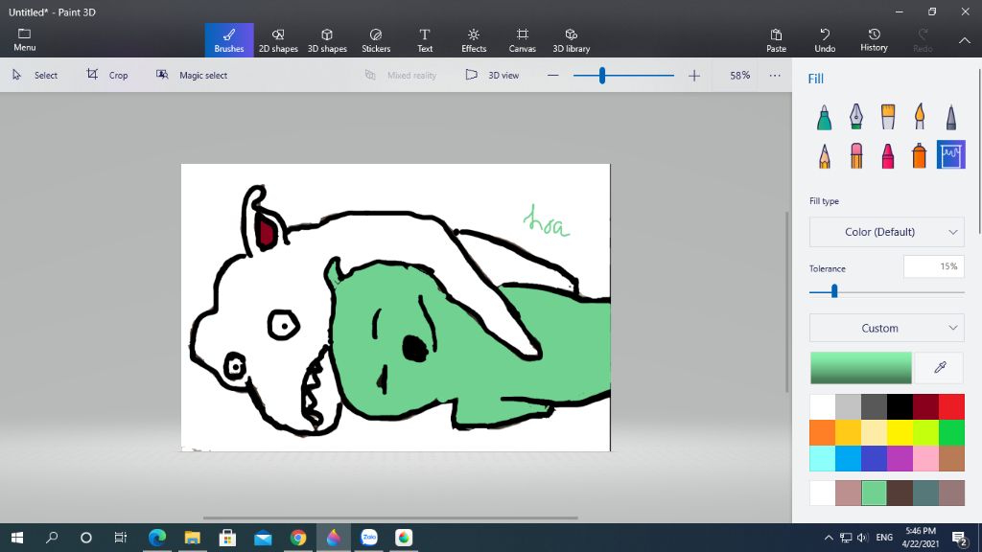The width and height of the screenshot is (982, 552).
Task: Undo the last action
Action: tap(825, 40)
